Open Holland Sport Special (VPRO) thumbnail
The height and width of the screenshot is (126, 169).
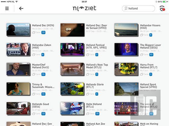click(126, 89)
